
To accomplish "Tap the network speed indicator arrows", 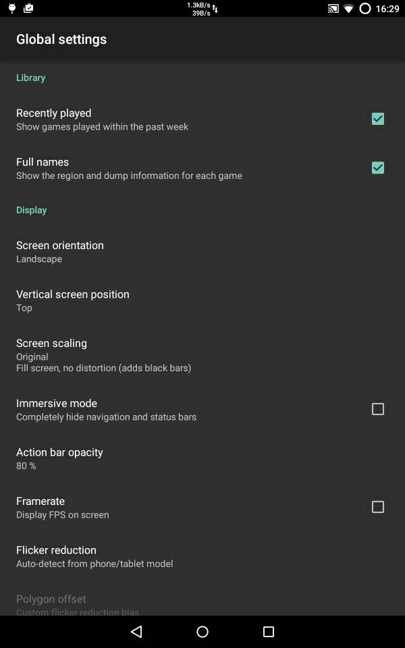I will click(215, 9).
